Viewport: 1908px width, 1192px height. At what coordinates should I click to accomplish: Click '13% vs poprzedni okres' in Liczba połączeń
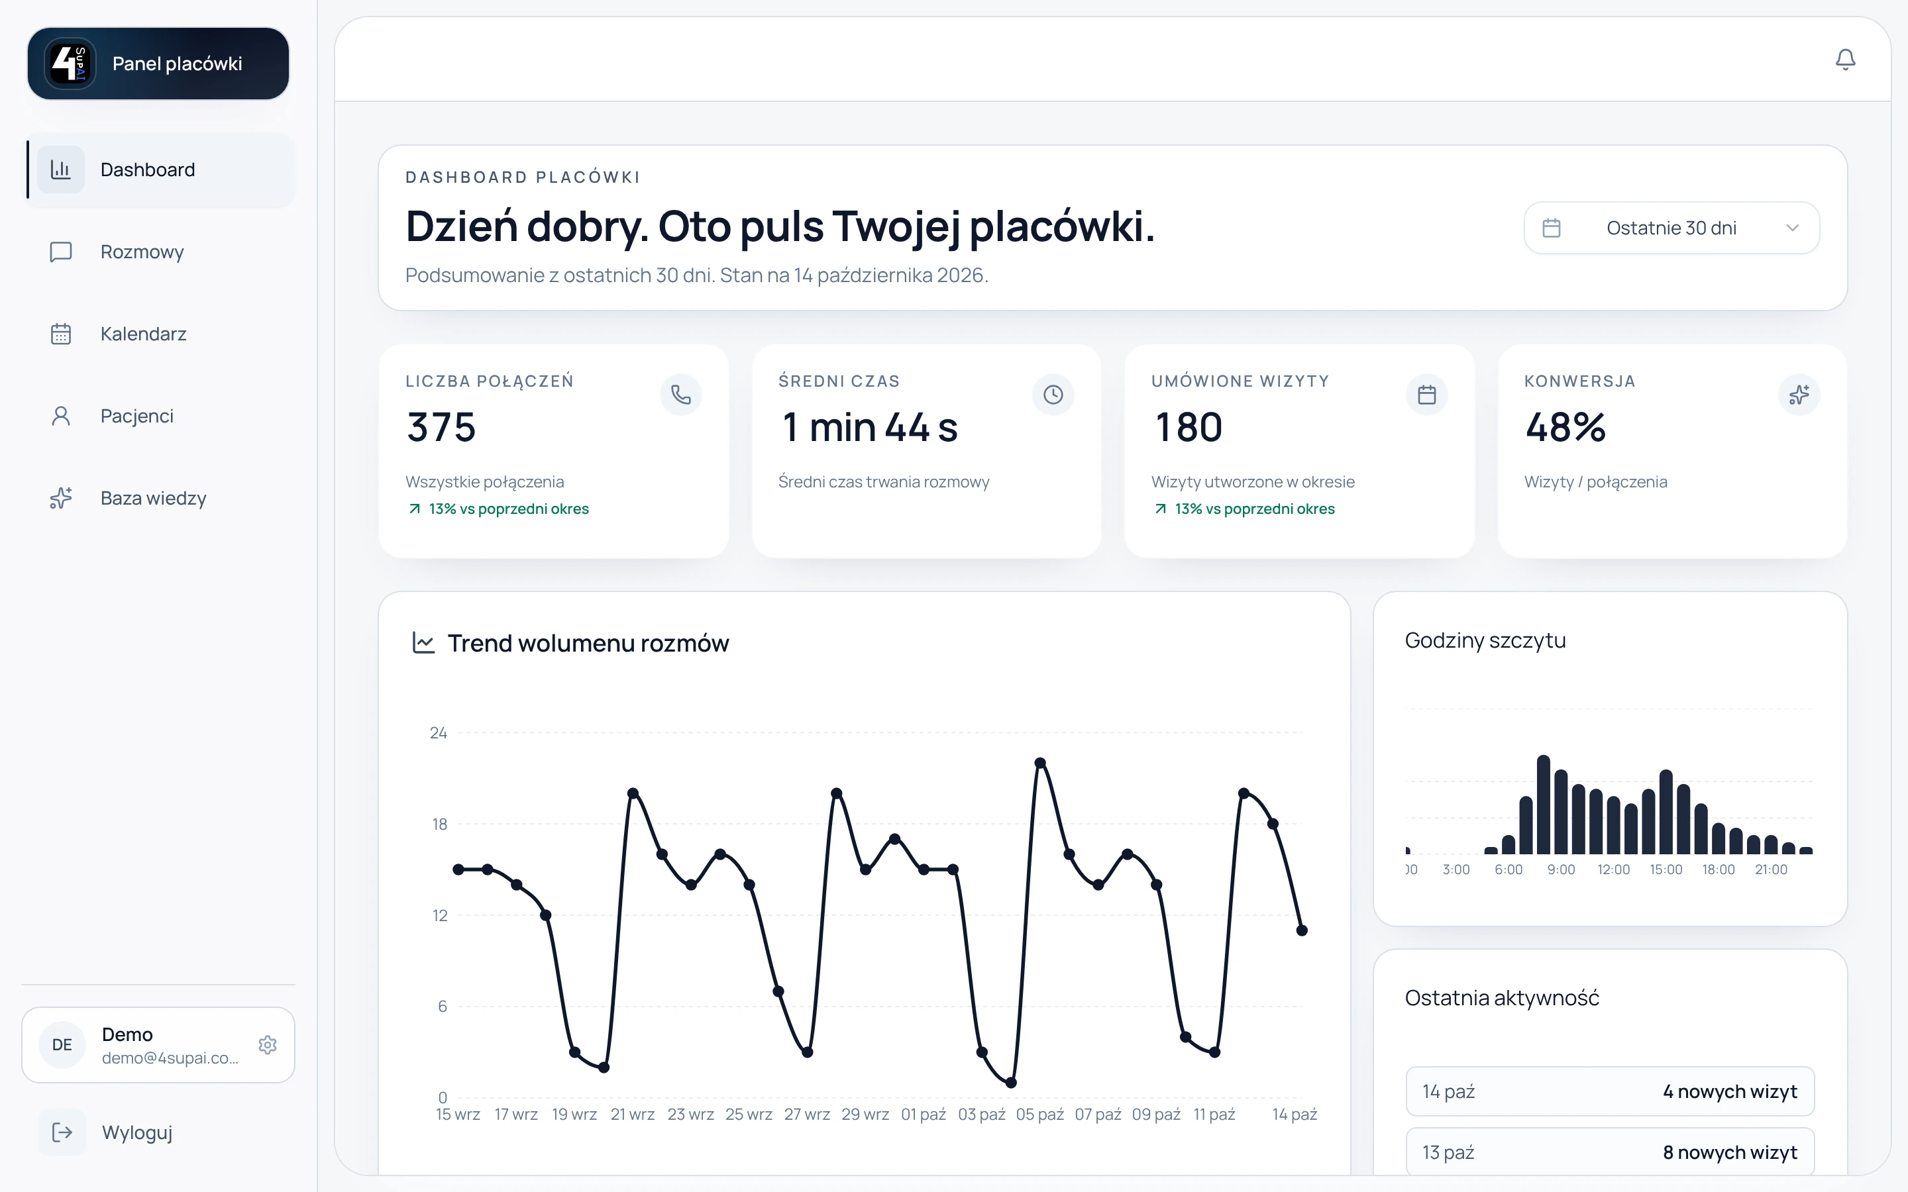[509, 509]
